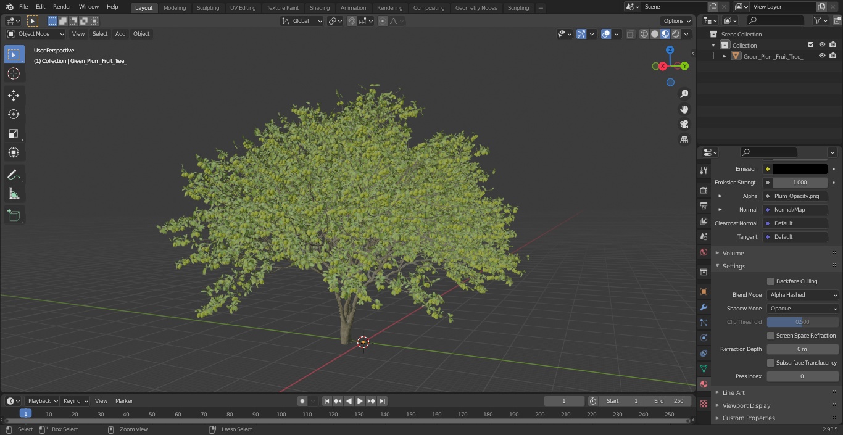
Task: Open the Blend Mode Alpha Hashed dropdown
Action: 803,295
